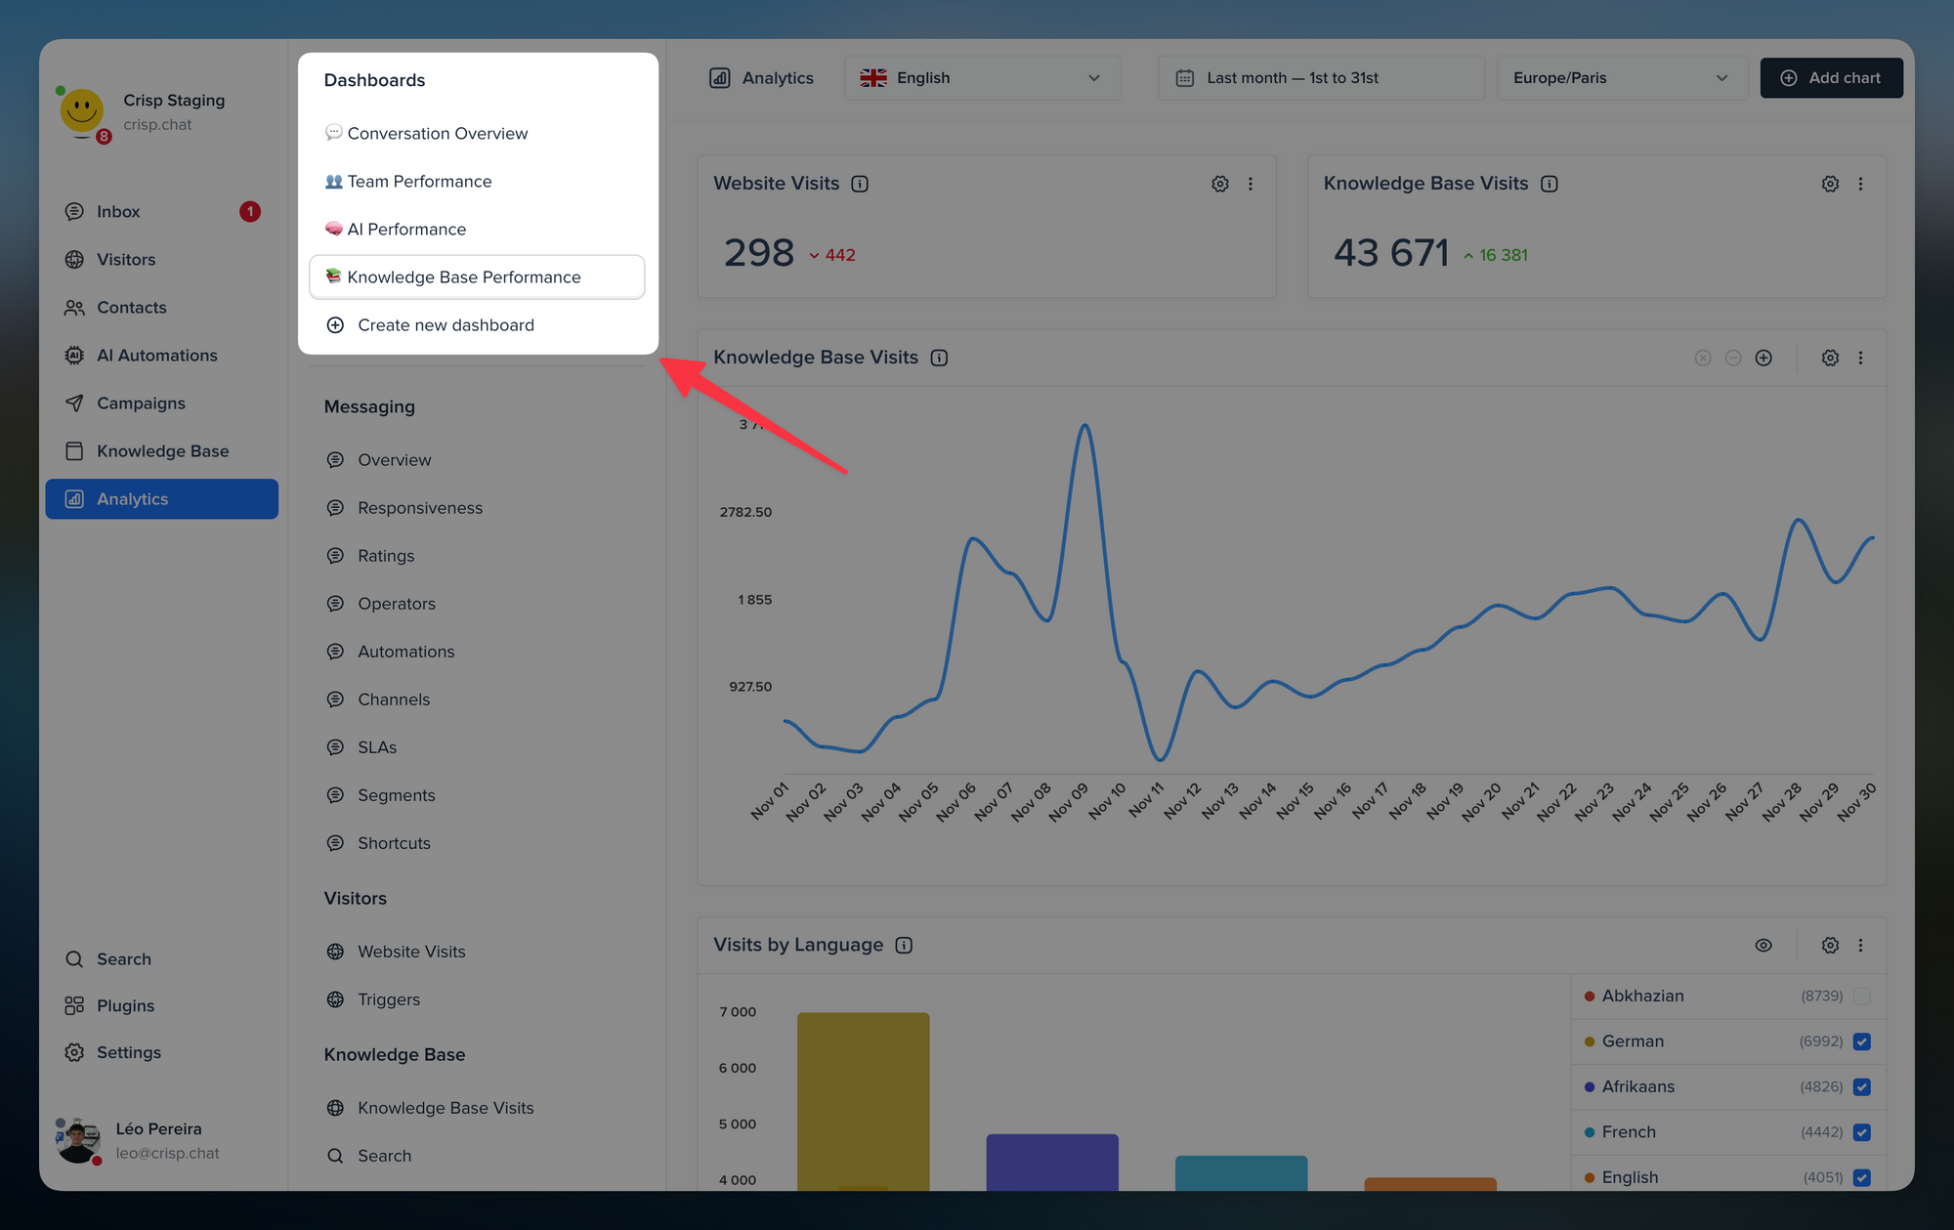The image size is (1954, 1230).
Task: Open Léo Pereira's profile at the bottom
Action: coord(158,1139)
